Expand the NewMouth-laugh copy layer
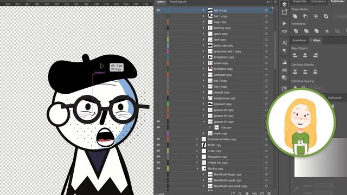Screen dimensions: 347x195 [x=203, y=174]
